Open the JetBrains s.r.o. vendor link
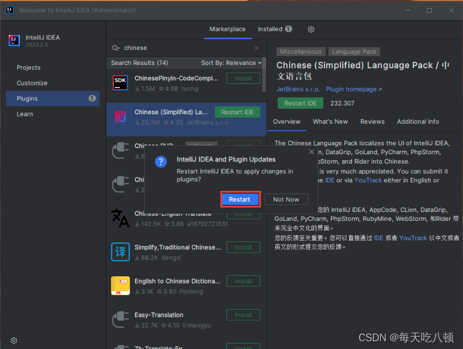463x349 pixels. pyautogui.click(x=298, y=89)
